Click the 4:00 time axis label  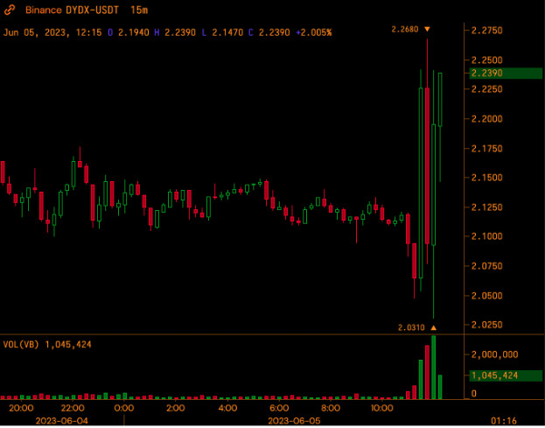point(227,408)
